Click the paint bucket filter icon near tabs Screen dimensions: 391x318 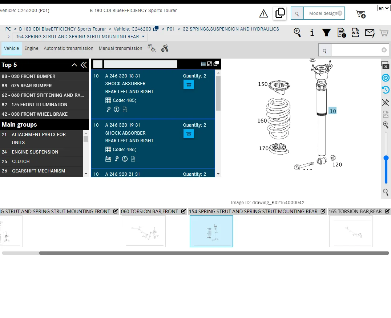click(x=152, y=48)
